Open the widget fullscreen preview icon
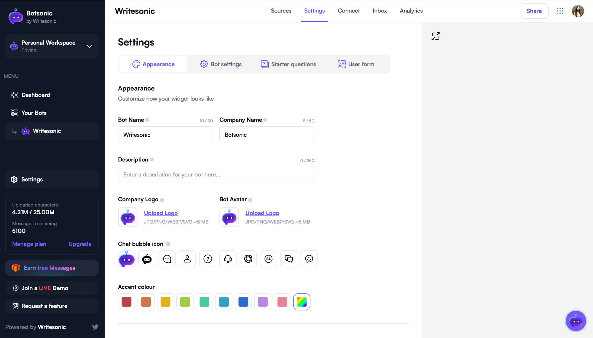Screen dimensions: 593x338 click(435, 36)
